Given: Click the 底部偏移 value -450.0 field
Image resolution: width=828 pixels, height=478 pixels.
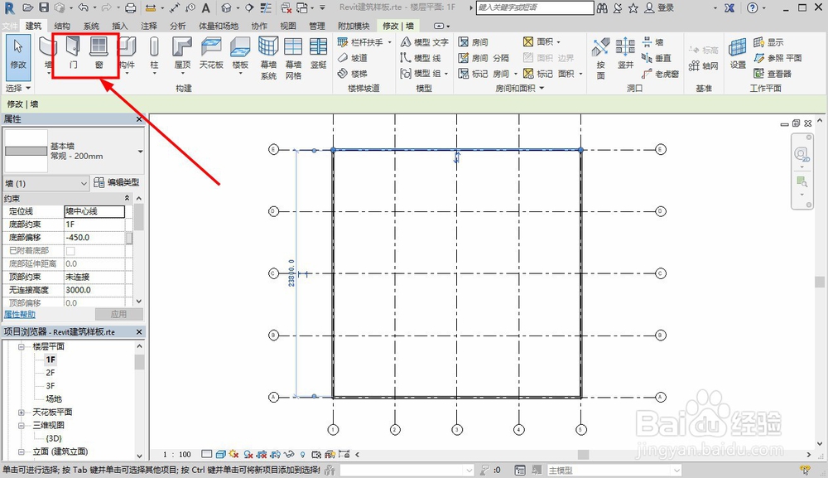Looking at the screenshot, I should click(94, 238).
